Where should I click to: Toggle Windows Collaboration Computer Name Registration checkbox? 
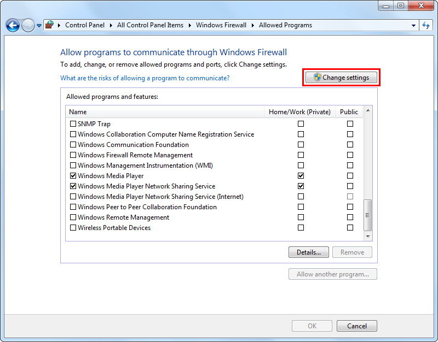(x=73, y=134)
